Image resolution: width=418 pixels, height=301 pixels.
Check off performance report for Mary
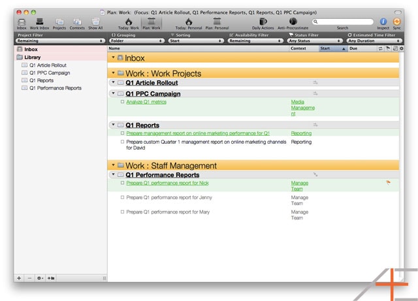pos(122,212)
